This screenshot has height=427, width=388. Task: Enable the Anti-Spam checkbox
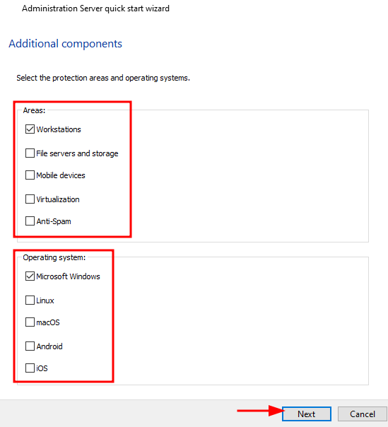(30, 221)
